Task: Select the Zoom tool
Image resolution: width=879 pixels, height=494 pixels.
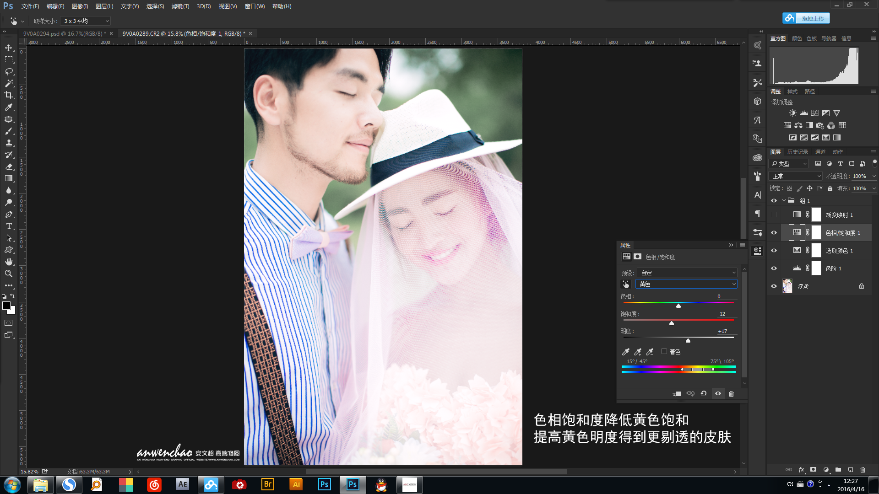Action: (x=9, y=274)
